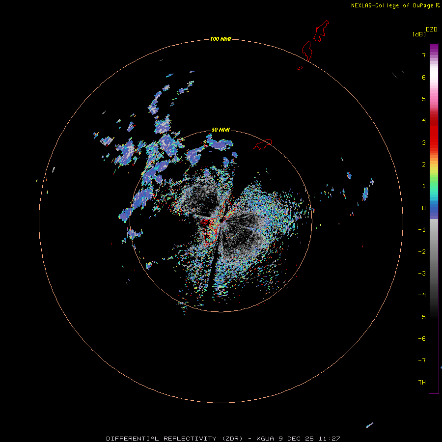Image resolution: width=442 pixels, height=442 pixels.
Task: Click the 2 value on colorbar scale
Action: [424, 165]
